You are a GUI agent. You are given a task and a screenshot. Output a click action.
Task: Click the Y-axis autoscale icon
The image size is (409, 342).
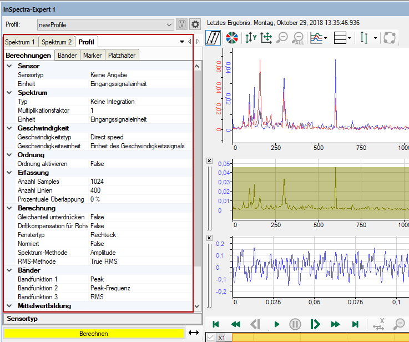pyautogui.click(x=251, y=38)
